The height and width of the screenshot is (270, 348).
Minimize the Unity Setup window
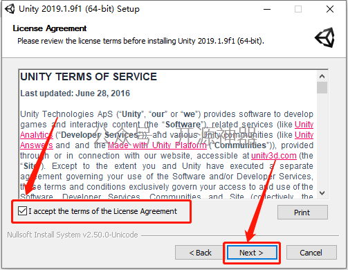[267, 9]
